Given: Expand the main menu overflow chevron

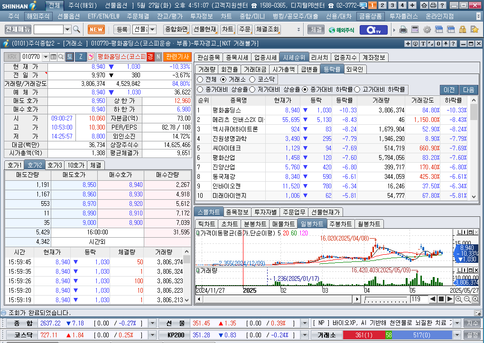Looking at the screenshot, I should point(478,16).
